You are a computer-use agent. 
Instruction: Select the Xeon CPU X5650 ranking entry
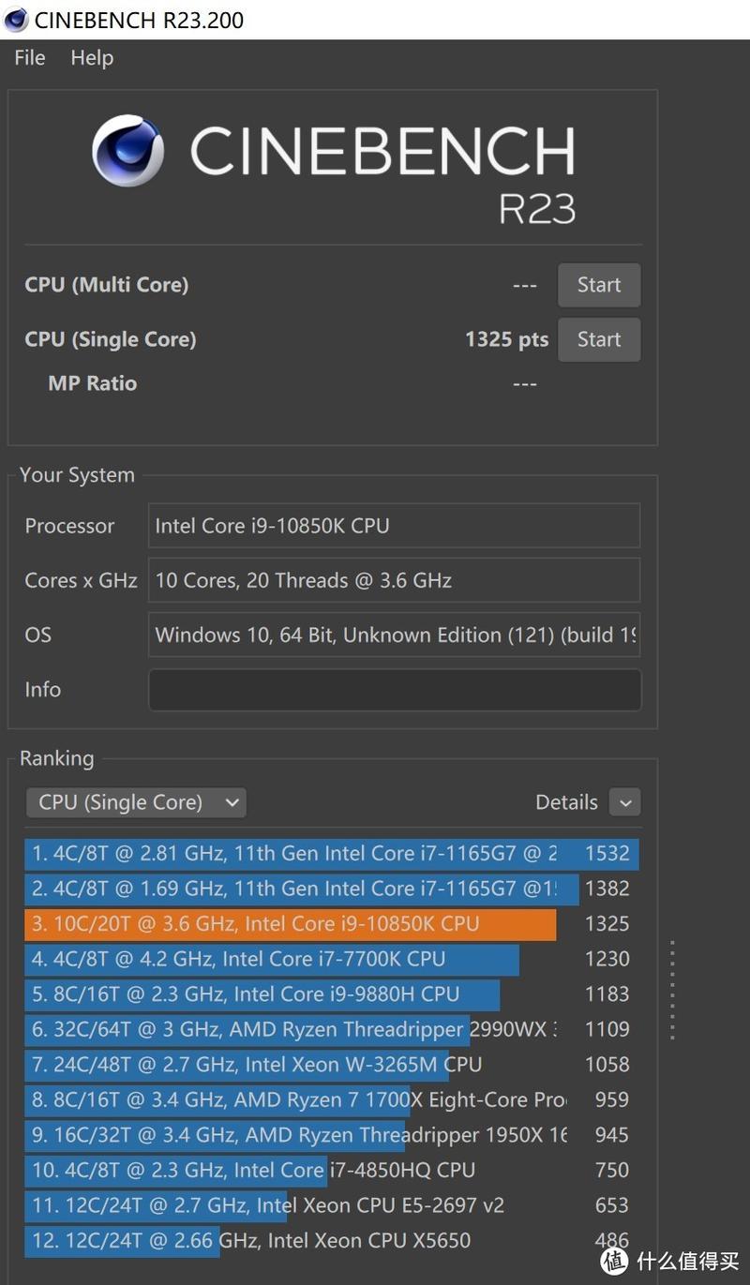coord(332,1240)
